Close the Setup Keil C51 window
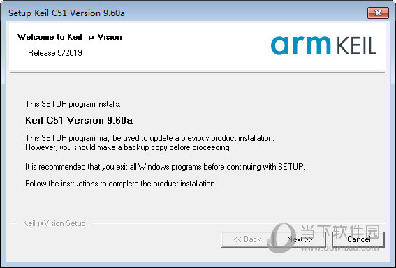 (x=378, y=13)
